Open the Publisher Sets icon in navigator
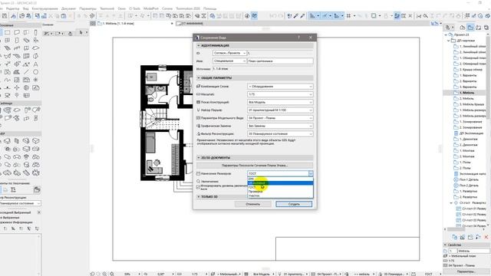The image size is (491, 276). tap(486, 28)
